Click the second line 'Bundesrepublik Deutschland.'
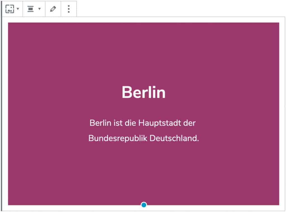286x212 pixels. tap(144, 138)
